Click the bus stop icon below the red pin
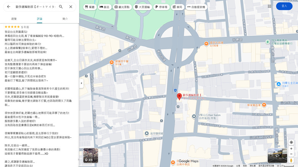 178,107
